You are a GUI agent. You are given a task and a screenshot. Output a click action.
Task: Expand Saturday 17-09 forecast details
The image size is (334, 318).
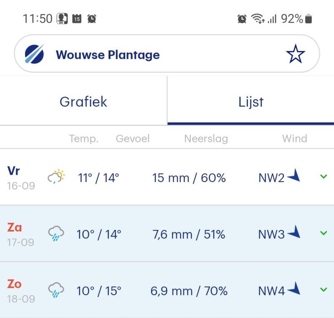tap(323, 233)
